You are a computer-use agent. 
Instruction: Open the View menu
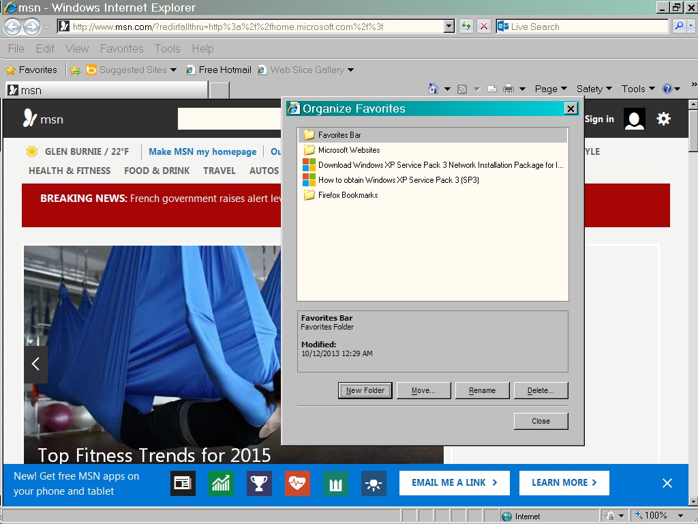pyautogui.click(x=77, y=48)
